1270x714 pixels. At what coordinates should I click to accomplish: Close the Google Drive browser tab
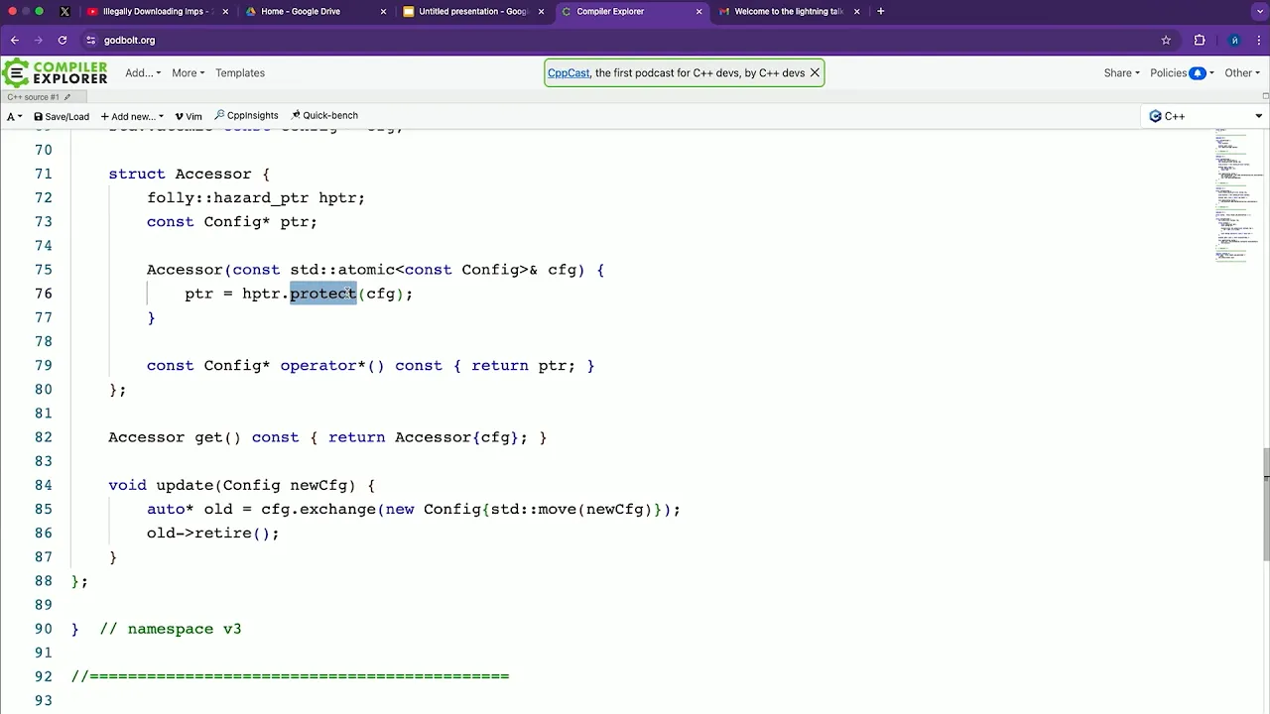click(383, 11)
